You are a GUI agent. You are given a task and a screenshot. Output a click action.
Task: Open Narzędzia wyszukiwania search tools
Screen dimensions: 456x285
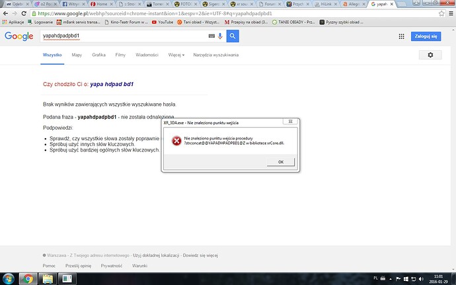216,55
